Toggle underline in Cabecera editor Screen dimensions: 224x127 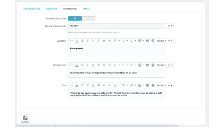pyautogui.click(x=93, y=41)
